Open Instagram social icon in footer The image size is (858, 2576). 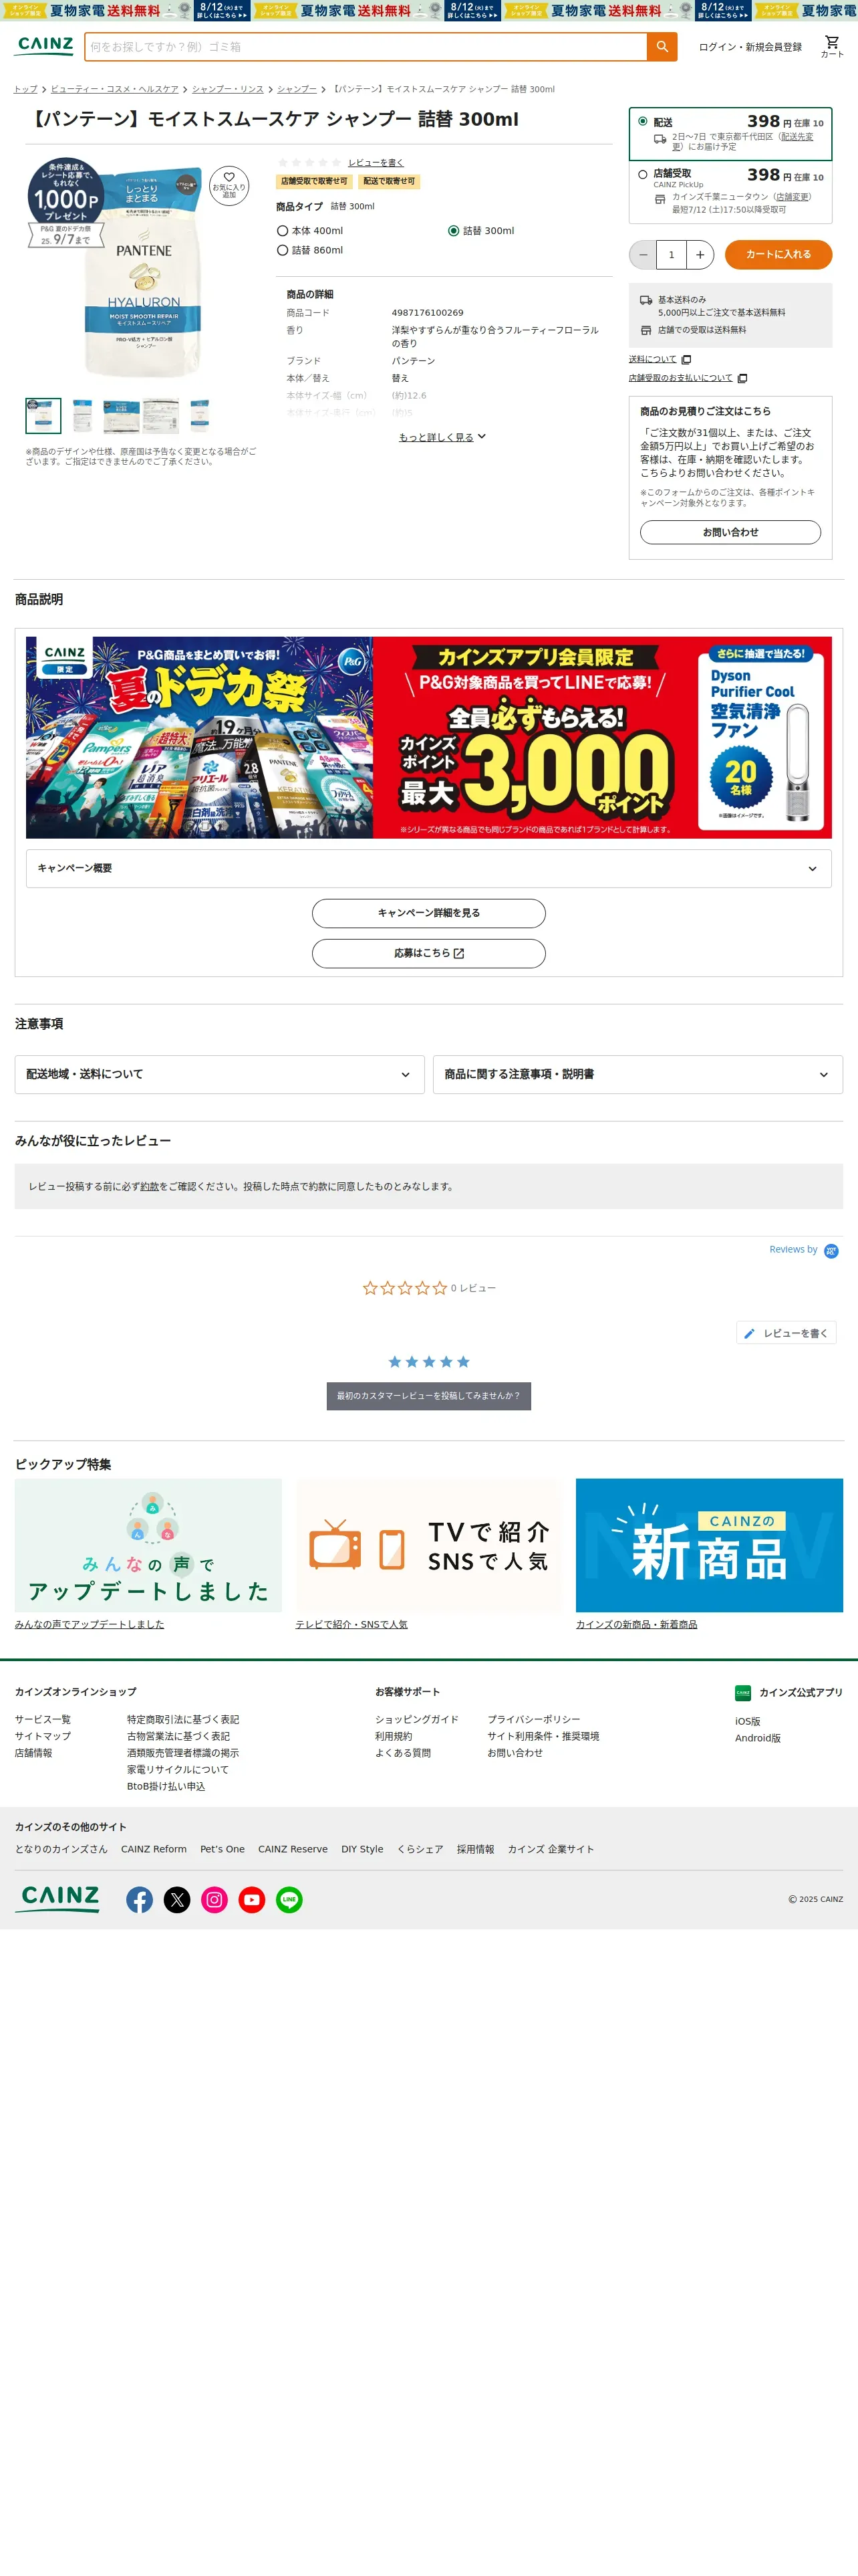pyautogui.click(x=214, y=1899)
